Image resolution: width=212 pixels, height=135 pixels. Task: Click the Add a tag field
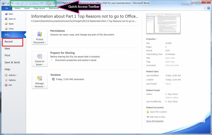pyautogui.click(x=170, y=62)
